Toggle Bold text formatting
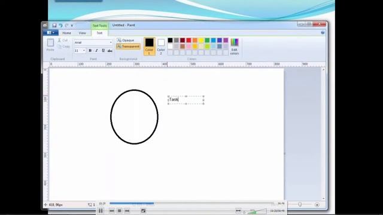 90,50
